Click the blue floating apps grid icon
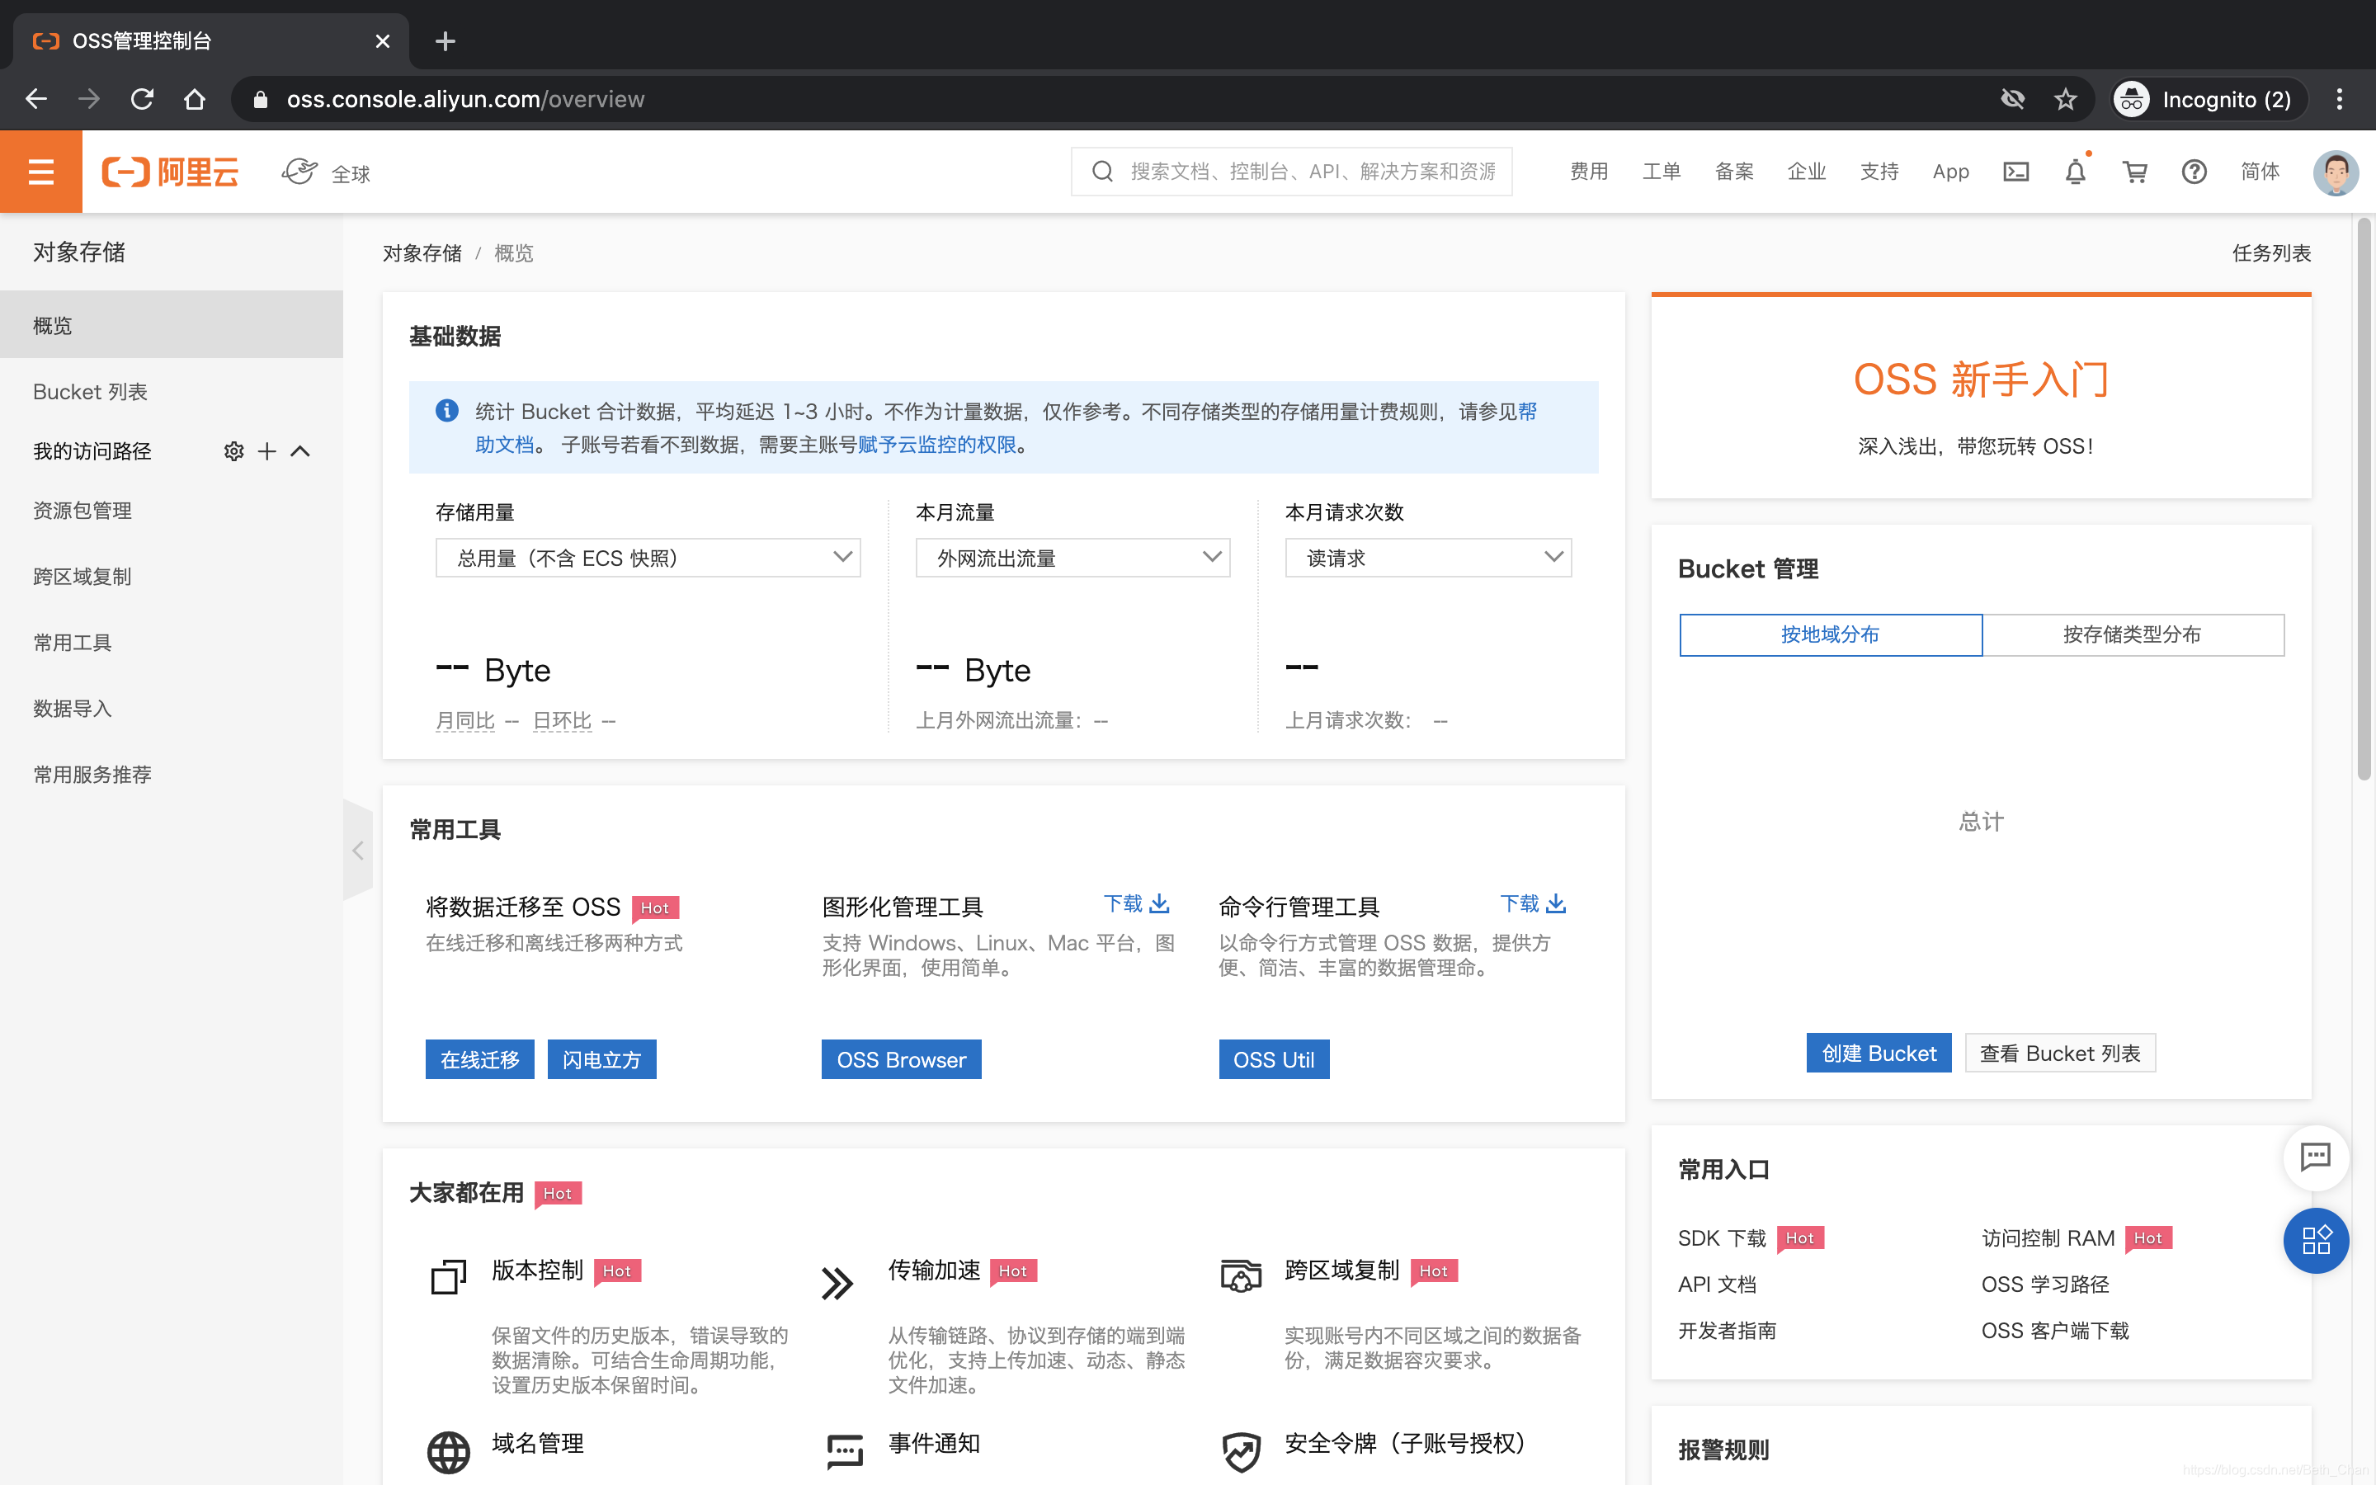Screen dimensions: 2376x1485 point(2315,1239)
